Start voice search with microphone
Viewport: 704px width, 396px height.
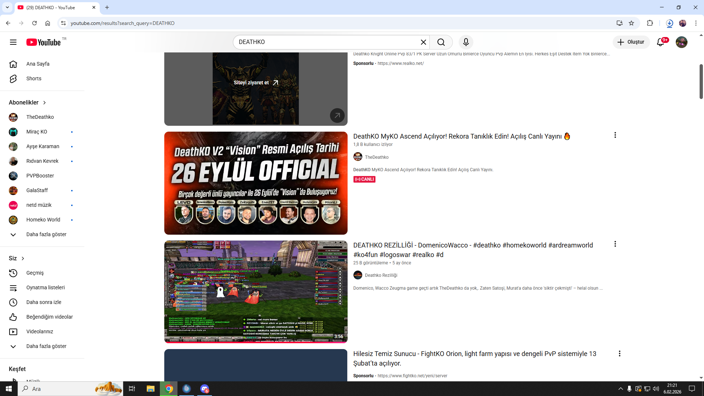(x=466, y=42)
